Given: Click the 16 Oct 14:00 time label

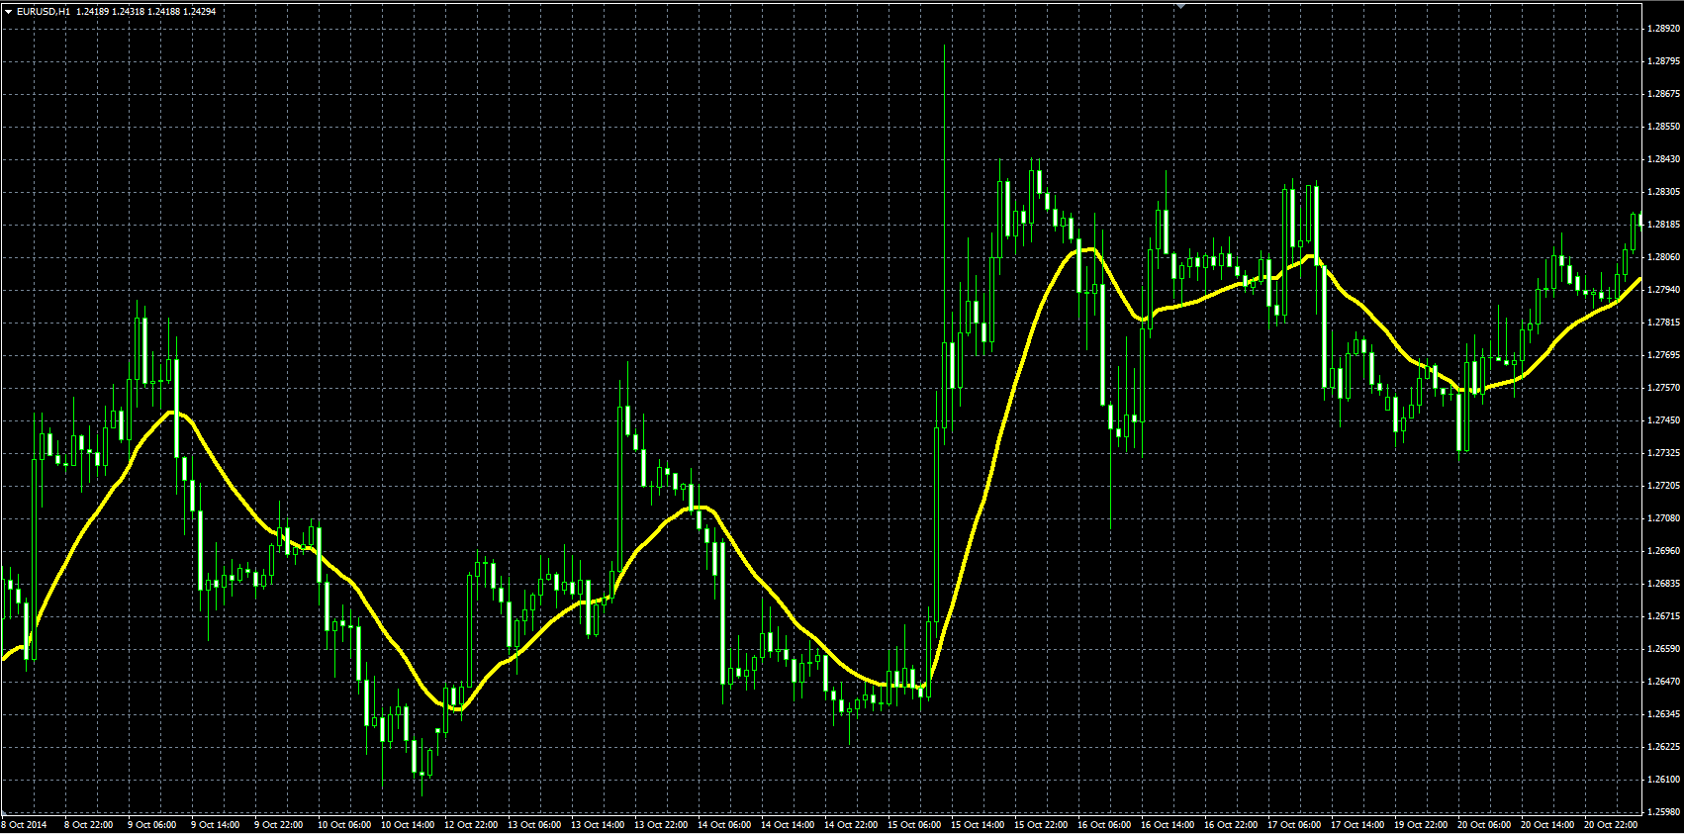Looking at the screenshot, I should [1168, 825].
